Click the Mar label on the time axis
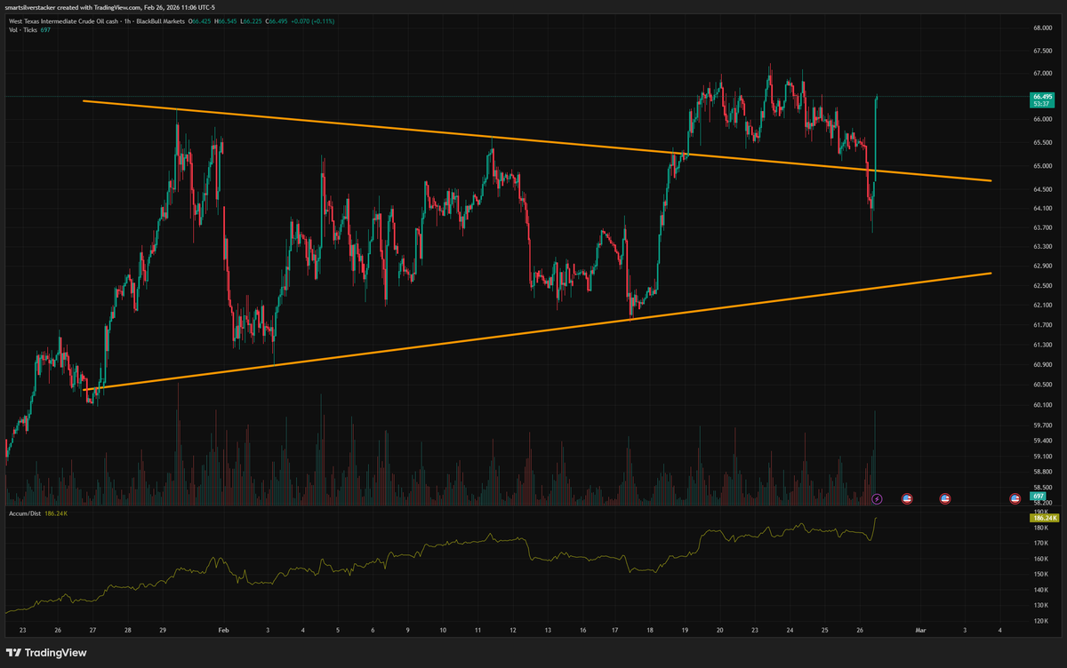The width and height of the screenshot is (1067, 668). (x=920, y=629)
